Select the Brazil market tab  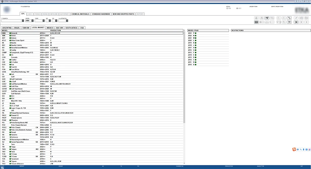17,28
